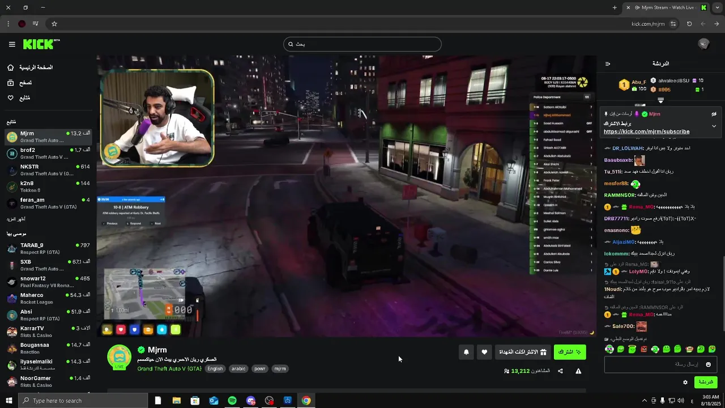
Task: Follow Mjrm with the heart button
Action: tap(484, 352)
